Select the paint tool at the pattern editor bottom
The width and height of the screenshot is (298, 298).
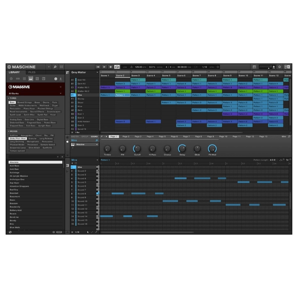click(x=92, y=232)
